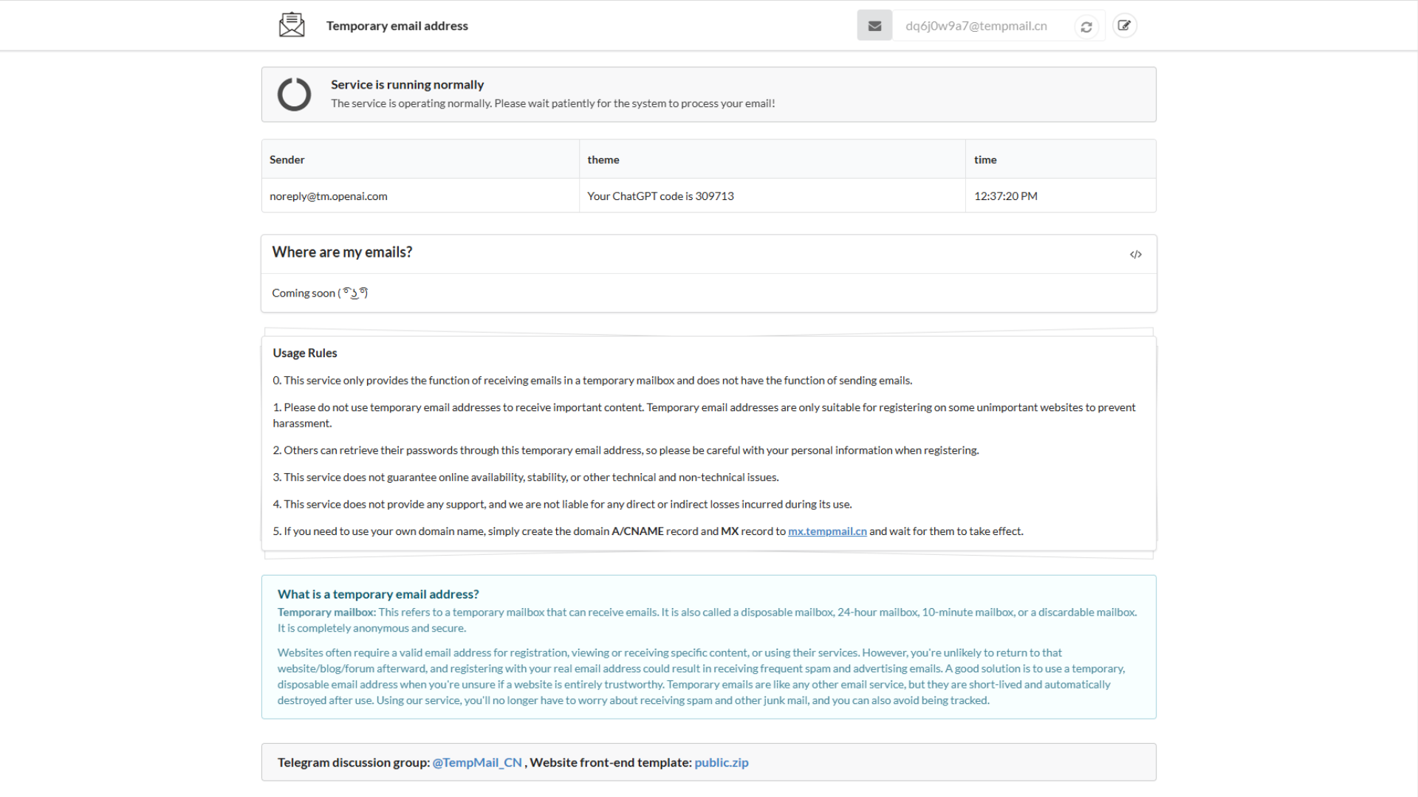1418x797 pixels.
Task: Click the Temporary email address site title
Action: [397, 26]
